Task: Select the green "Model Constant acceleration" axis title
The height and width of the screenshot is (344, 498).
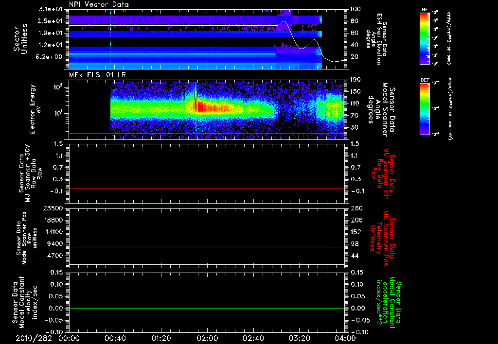Action: point(388,303)
